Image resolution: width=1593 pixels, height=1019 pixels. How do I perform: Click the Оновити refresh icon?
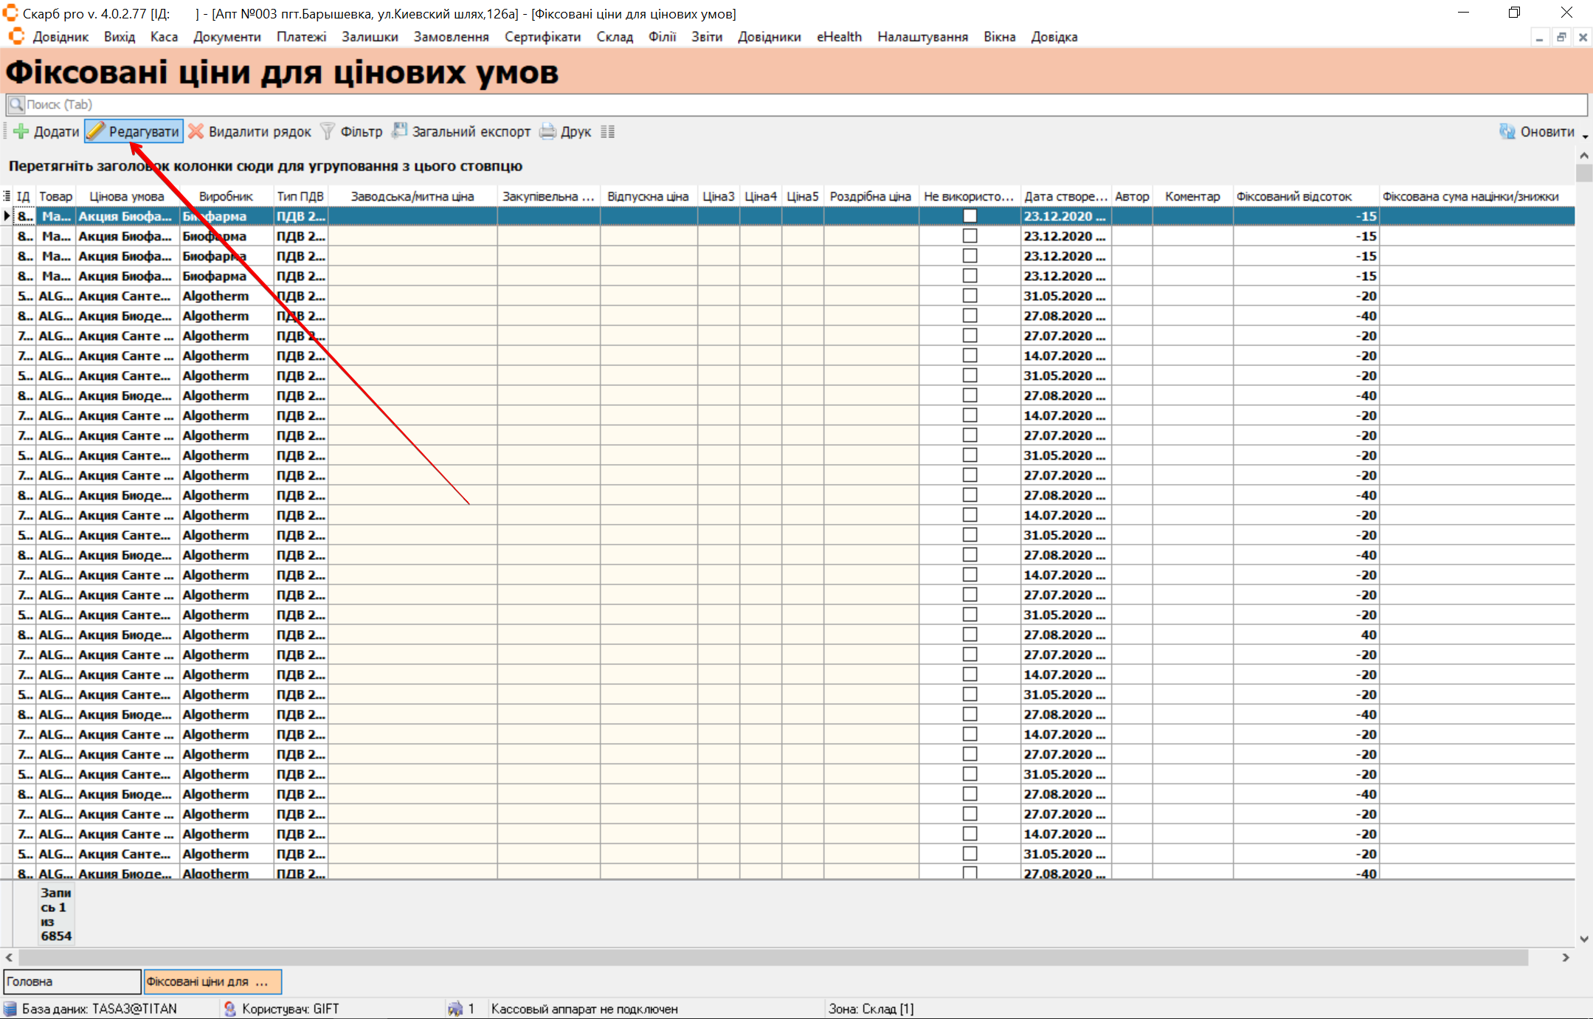click(1507, 131)
